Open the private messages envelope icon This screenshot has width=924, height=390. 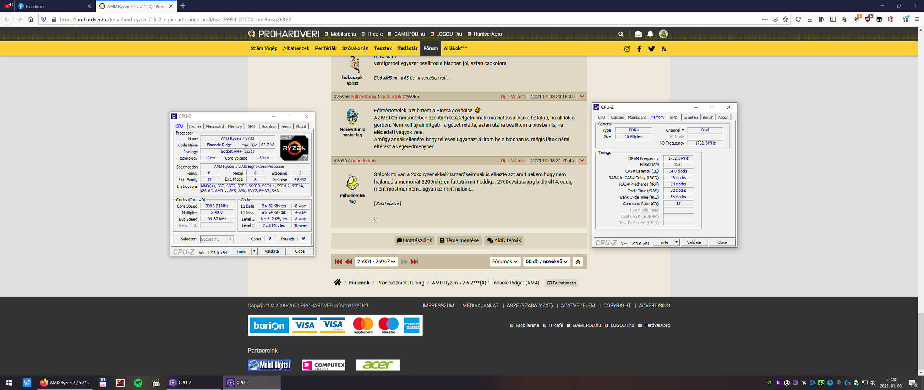click(x=638, y=34)
